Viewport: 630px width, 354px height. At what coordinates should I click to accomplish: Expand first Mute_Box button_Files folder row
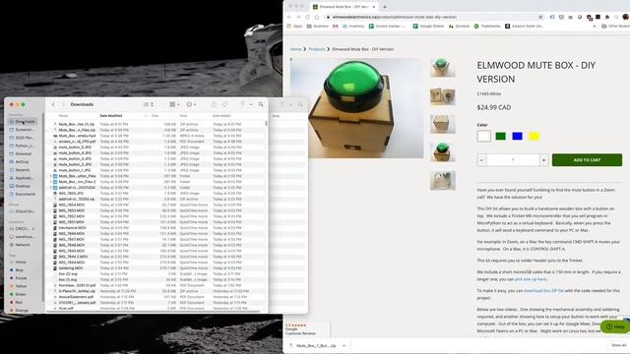coord(51,176)
